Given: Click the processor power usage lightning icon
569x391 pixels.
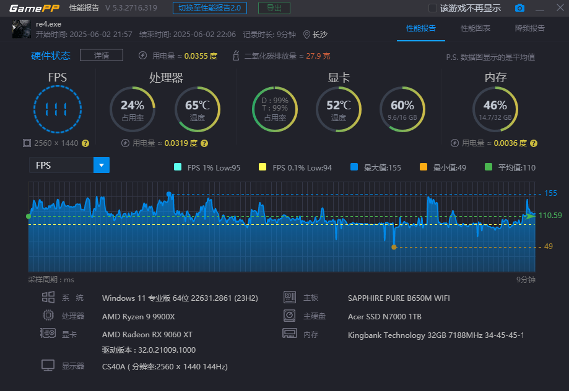Looking at the screenshot, I should pyautogui.click(x=125, y=143).
